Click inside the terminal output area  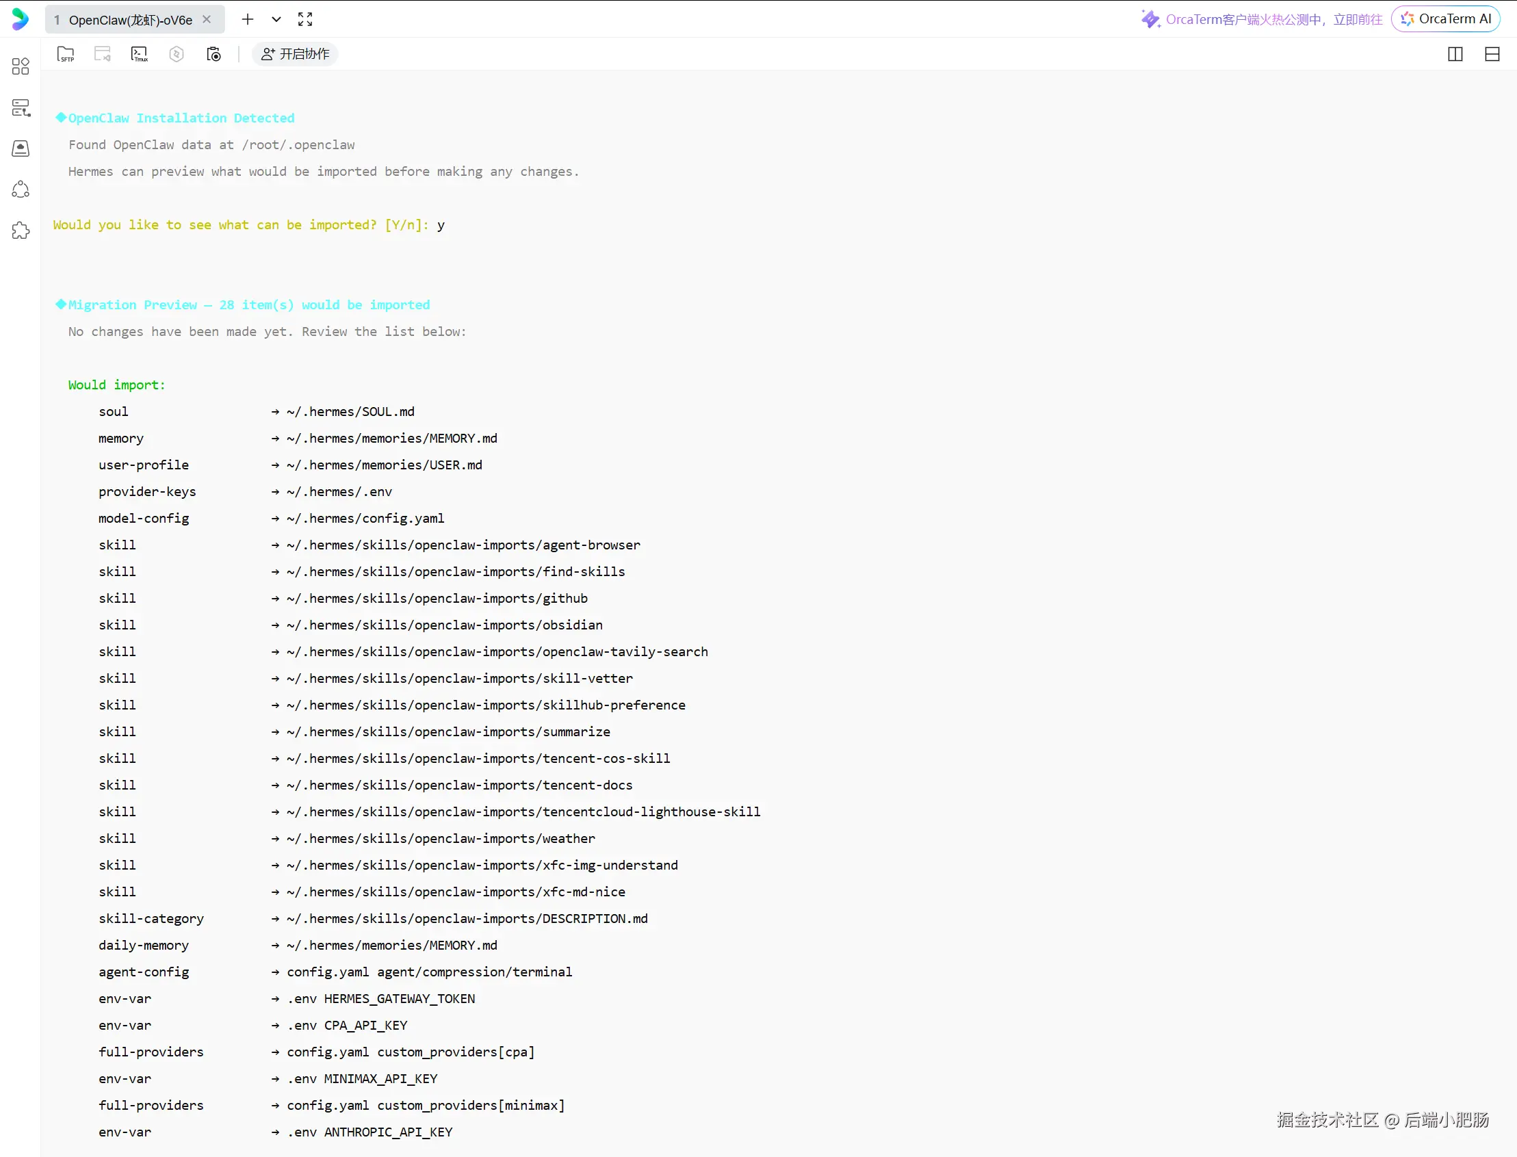tap(778, 613)
